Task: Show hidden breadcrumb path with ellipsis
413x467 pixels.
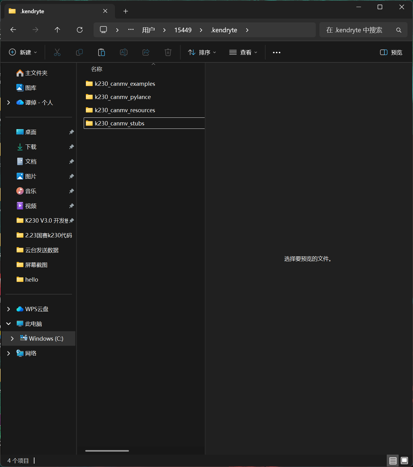Action: pyautogui.click(x=131, y=30)
